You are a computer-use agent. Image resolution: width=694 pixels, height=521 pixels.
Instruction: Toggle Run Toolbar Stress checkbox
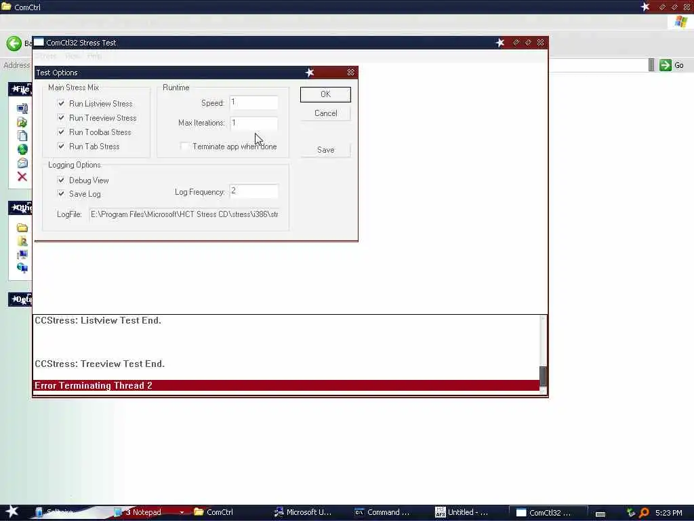click(61, 132)
